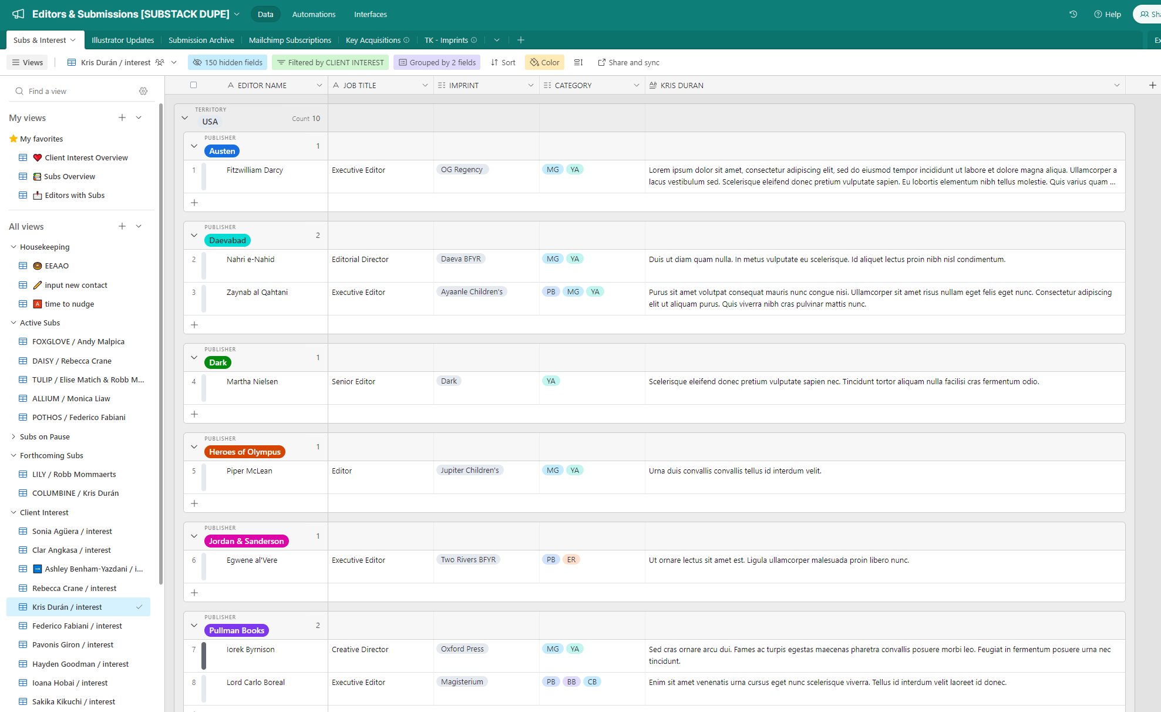
Task: Open EDITOR NAME column dropdown
Action: click(x=319, y=85)
